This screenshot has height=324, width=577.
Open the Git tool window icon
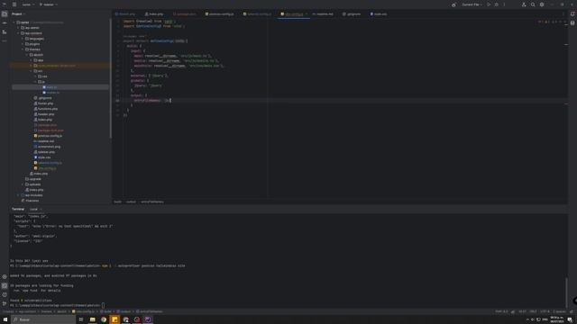tap(5, 303)
